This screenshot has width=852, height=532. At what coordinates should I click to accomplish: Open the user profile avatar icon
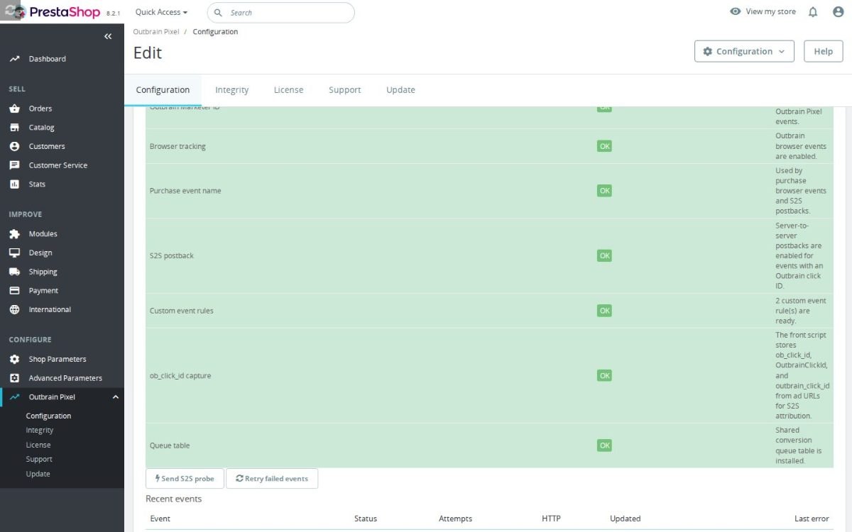(x=838, y=12)
